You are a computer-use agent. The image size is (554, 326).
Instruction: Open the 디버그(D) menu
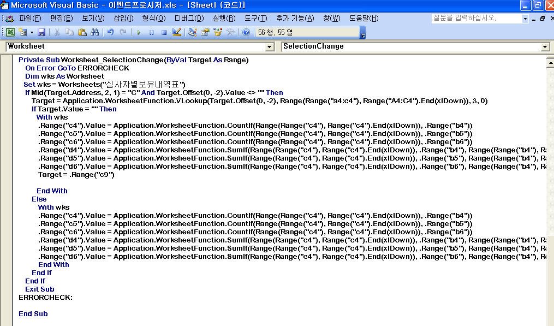tap(189, 19)
